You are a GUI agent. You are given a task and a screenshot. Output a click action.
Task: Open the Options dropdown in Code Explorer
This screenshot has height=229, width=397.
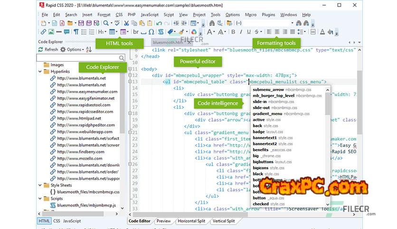75,49
